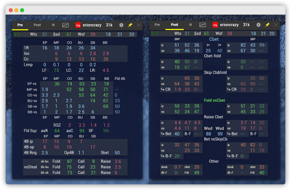Click the Cbet section heading
Image resolution: width=291 pixels, height=190 pixels.
pos(214,39)
